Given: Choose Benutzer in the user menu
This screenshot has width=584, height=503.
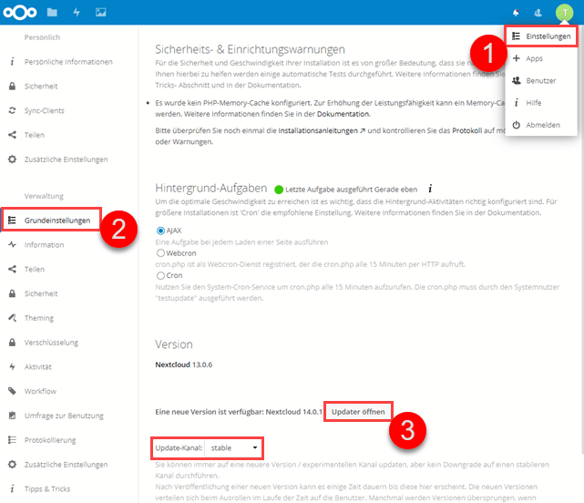Looking at the screenshot, I should [541, 80].
